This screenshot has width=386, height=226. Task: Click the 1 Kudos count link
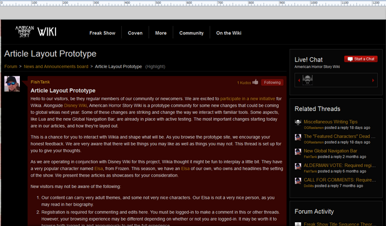(244, 83)
